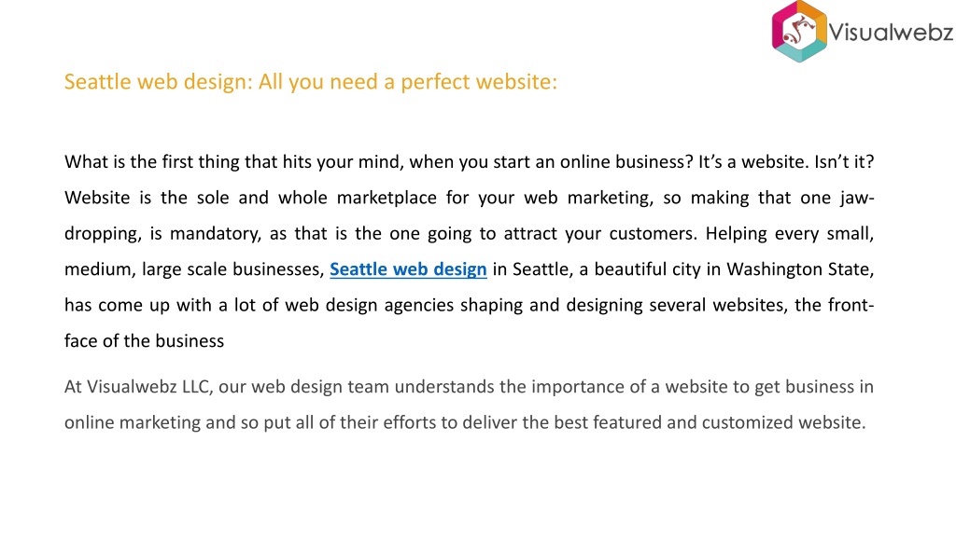Image resolution: width=956 pixels, height=537 pixels.
Task: Click the words "At Visualwebz LLC"
Action: tap(138, 387)
